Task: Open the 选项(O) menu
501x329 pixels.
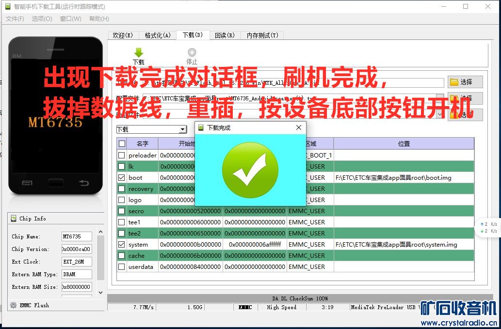Action: click(42, 19)
